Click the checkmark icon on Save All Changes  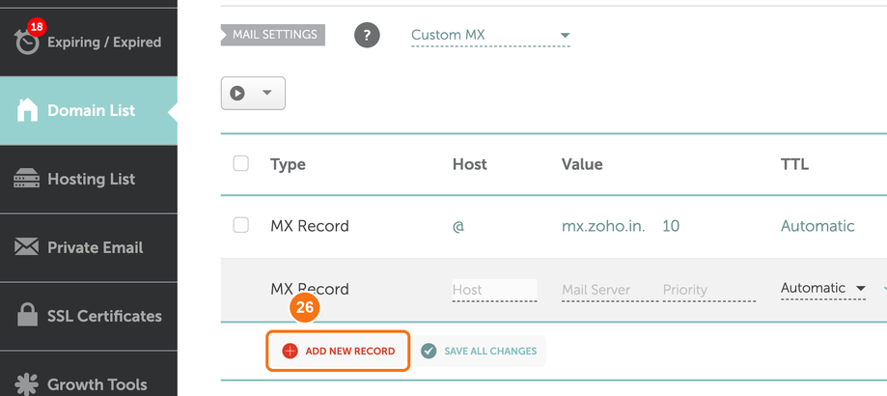point(429,351)
